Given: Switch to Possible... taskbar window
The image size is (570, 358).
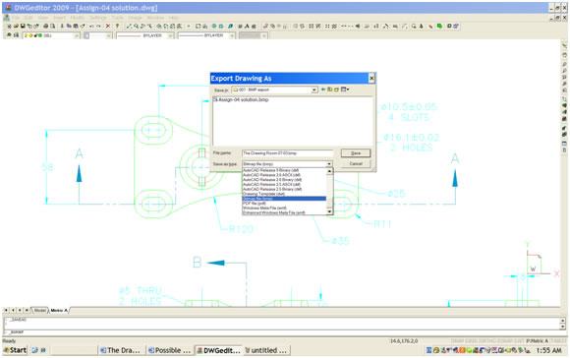Looking at the screenshot, I should 169,350.
